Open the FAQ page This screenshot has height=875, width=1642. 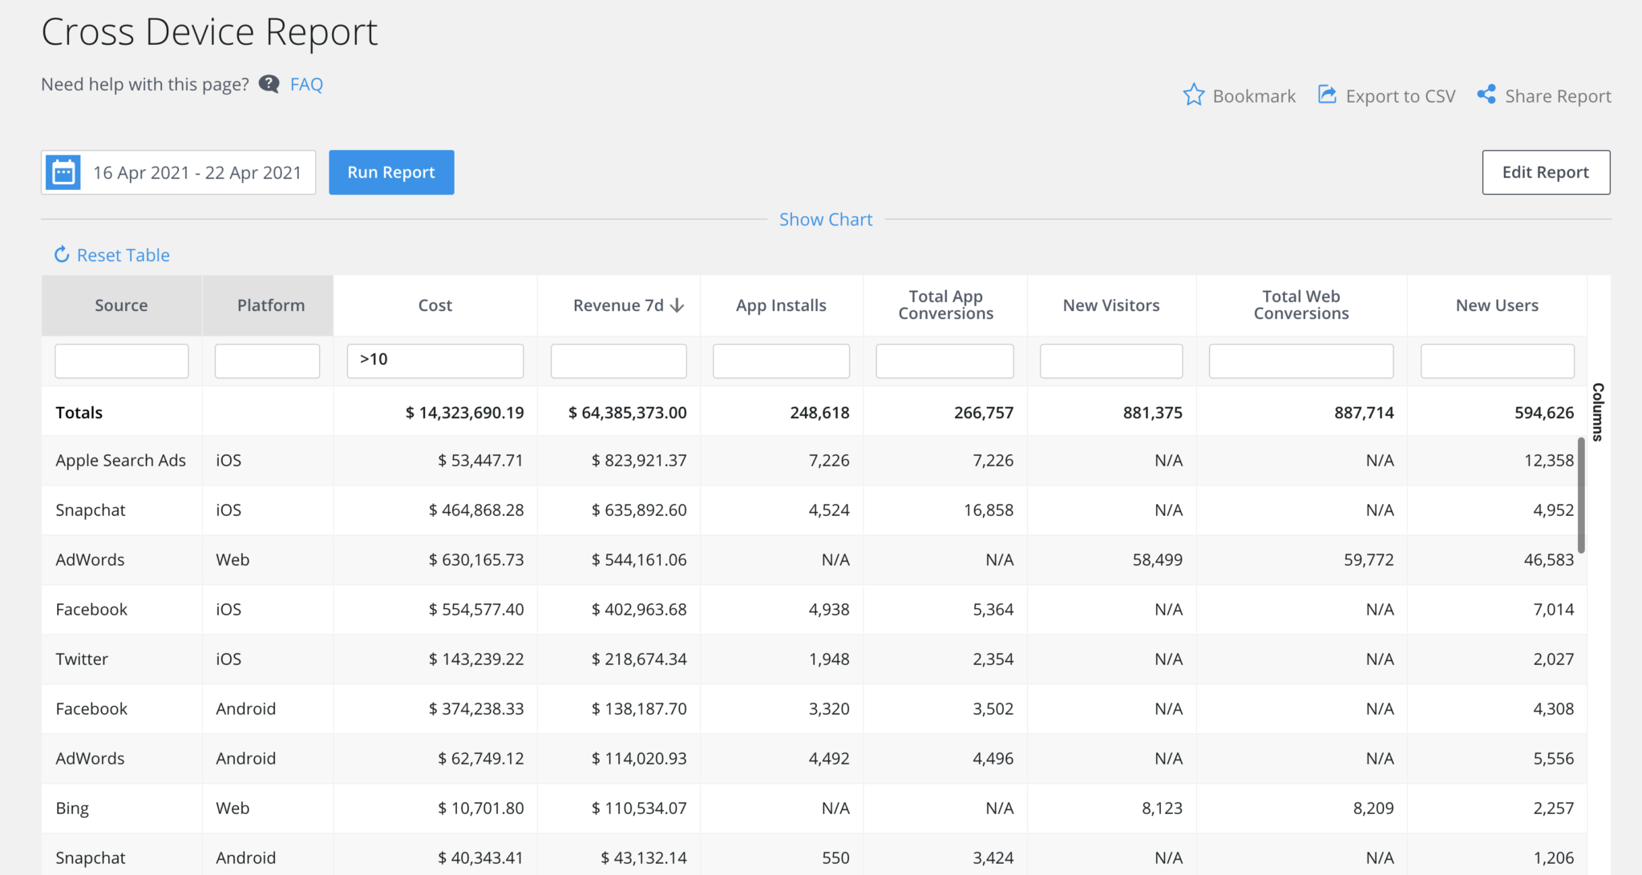(x=307, y=83)
